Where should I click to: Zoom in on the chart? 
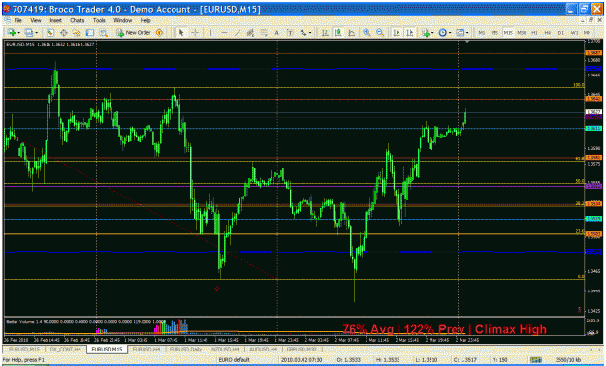[367, 33]
